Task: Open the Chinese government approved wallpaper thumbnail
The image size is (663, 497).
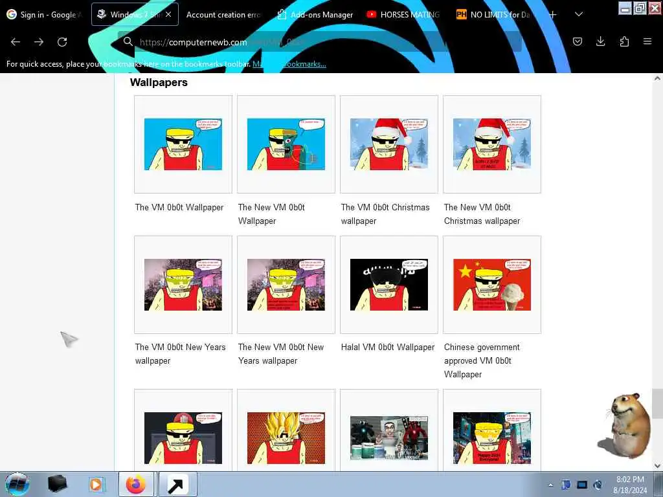Action: pyautogui.click(x=492, y=285)
